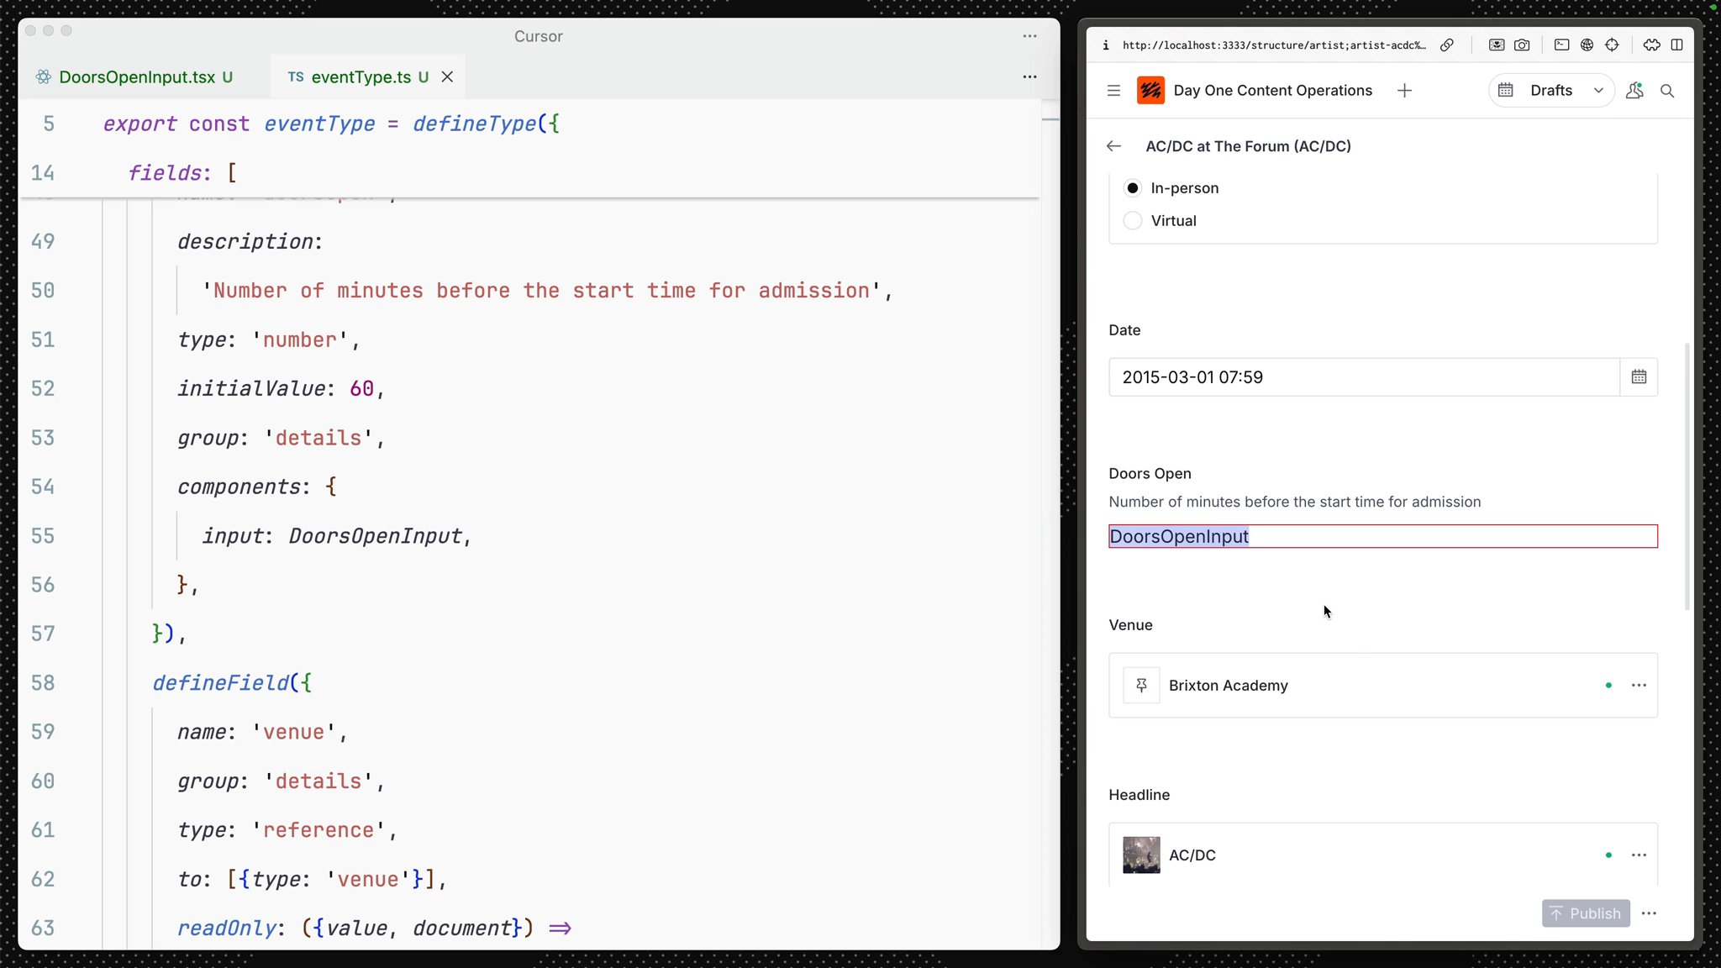The width and height of the screenshot is (1721, 968).
Task: Click the orange Day One workspace logo
Action: pos(1150,91)
